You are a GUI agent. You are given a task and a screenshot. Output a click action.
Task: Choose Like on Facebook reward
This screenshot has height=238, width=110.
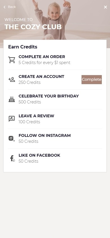[x=55, y=158]
